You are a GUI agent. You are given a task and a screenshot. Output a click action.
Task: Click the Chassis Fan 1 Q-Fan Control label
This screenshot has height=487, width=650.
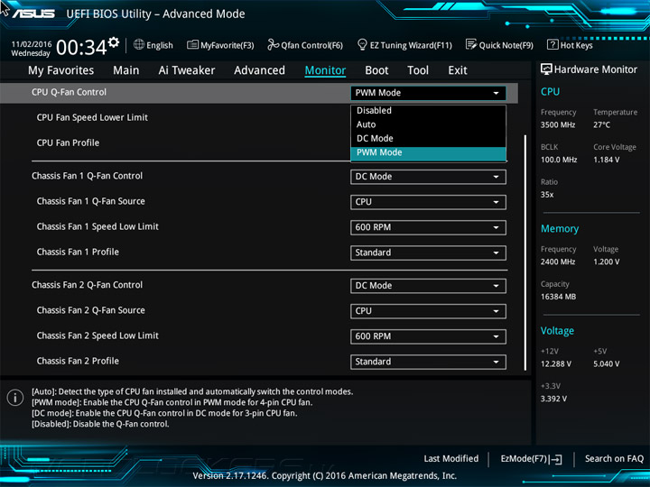click(87, 176)
